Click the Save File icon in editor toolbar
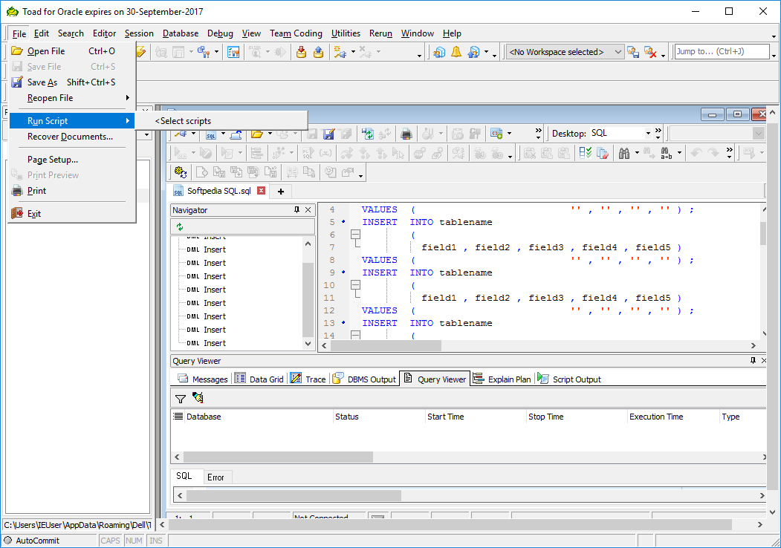The width and height of the screenshot is (781, 548). point(312,134)
